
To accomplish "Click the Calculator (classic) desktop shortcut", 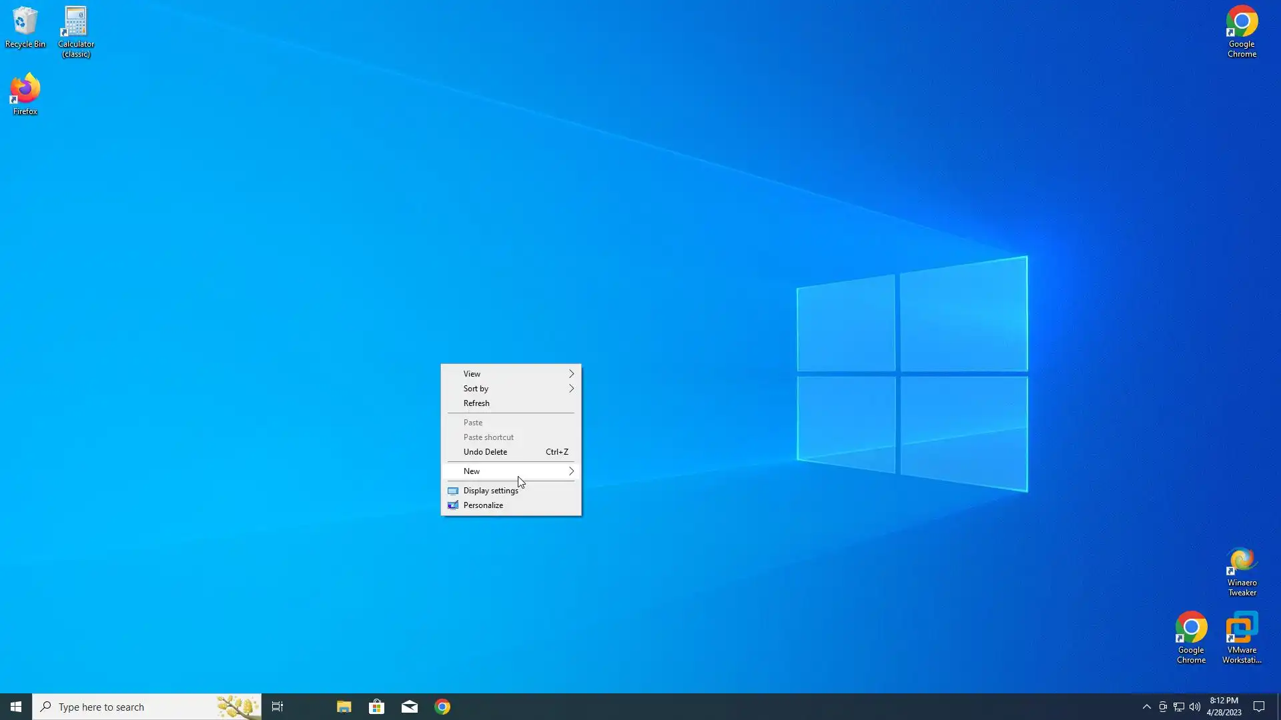I will tap(76, 30).
